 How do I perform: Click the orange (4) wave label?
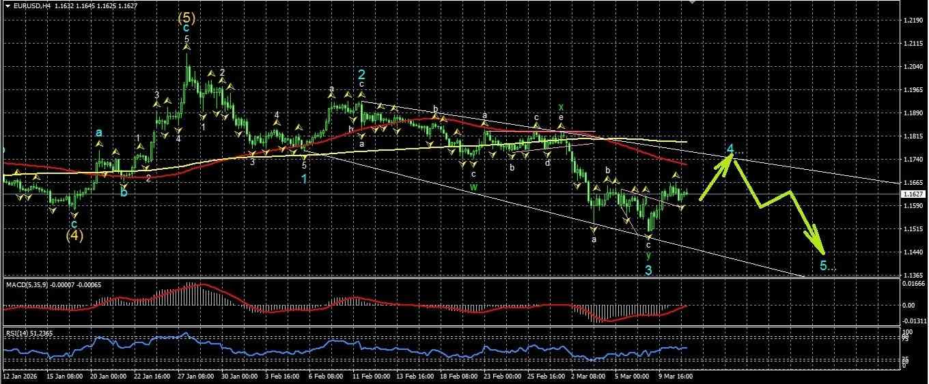(x=74, y=236)
